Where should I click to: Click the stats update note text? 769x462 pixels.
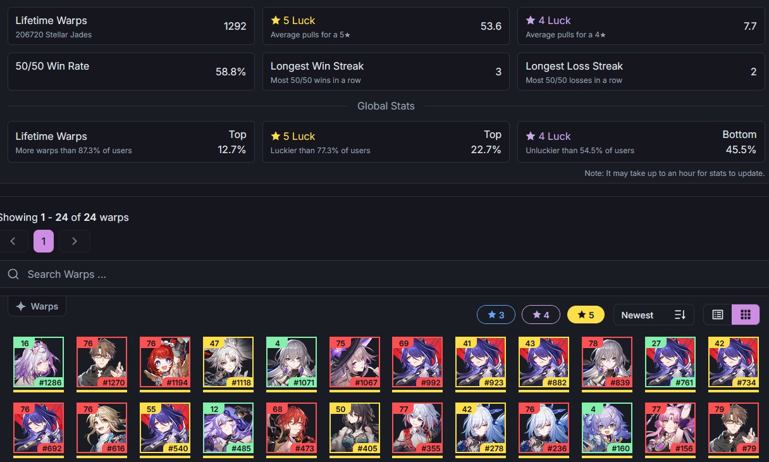675,173
